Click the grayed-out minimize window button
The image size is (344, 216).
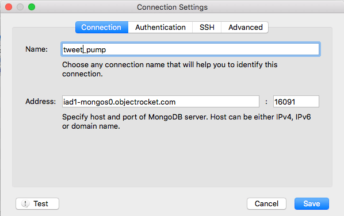tap(20, 7)
